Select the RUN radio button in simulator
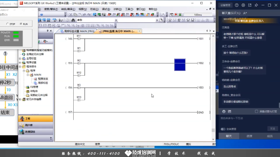Image resolution: width=280 pixels, height=157 pixels. point(21,24)
